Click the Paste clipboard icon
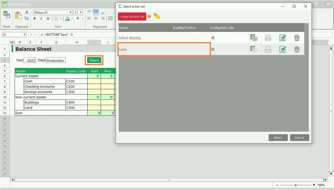334x190 pixels. 18,15
